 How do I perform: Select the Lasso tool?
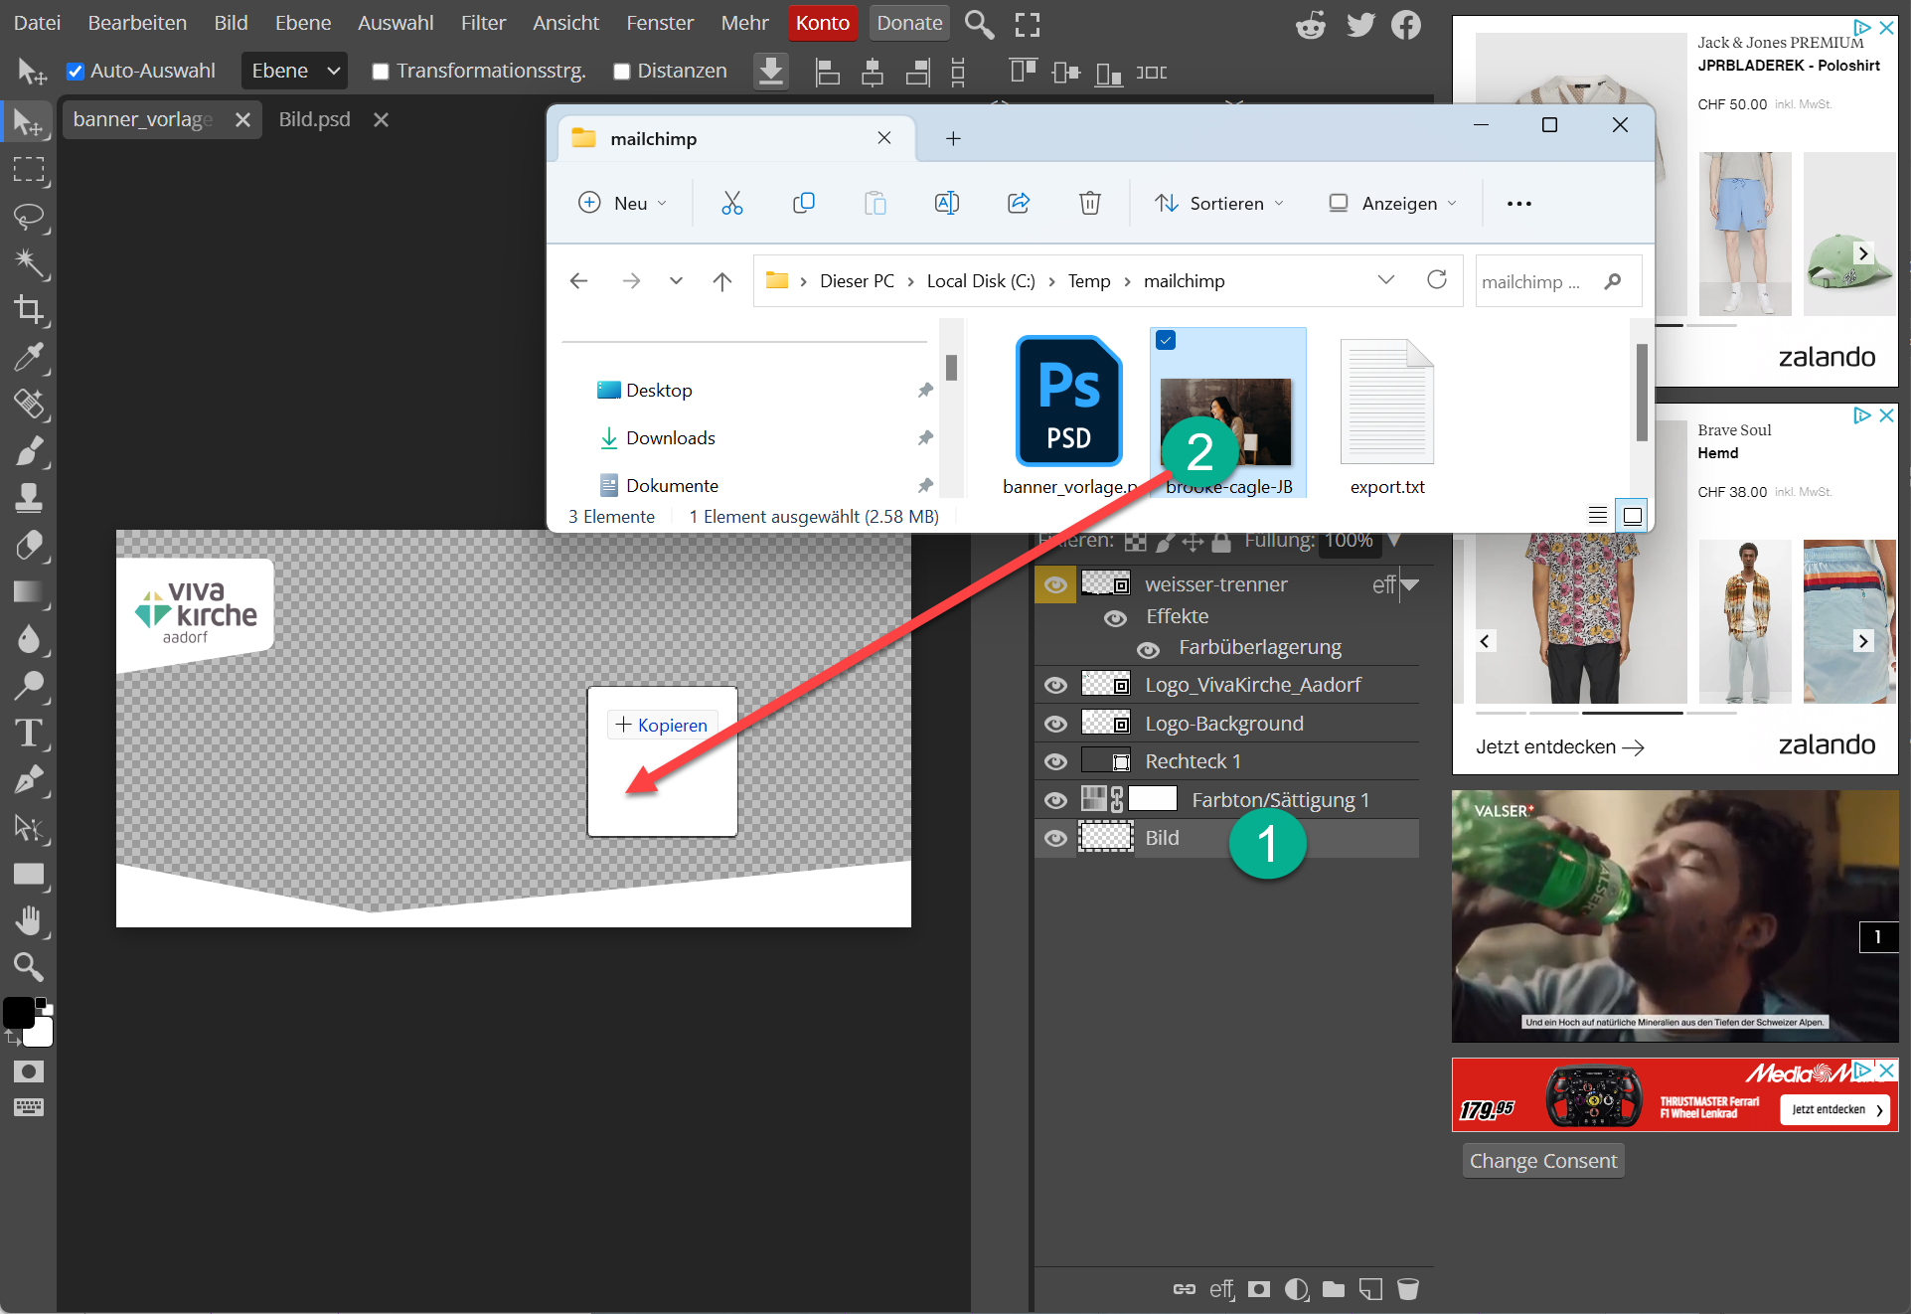29,216
